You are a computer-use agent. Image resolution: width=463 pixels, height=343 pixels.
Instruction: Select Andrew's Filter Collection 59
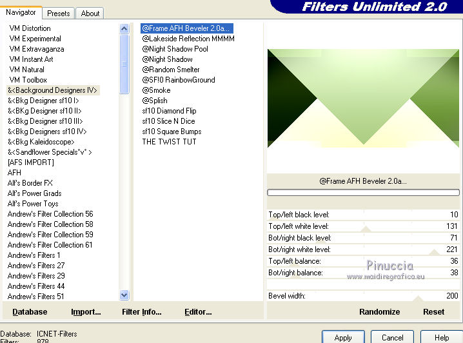(50, 235)
